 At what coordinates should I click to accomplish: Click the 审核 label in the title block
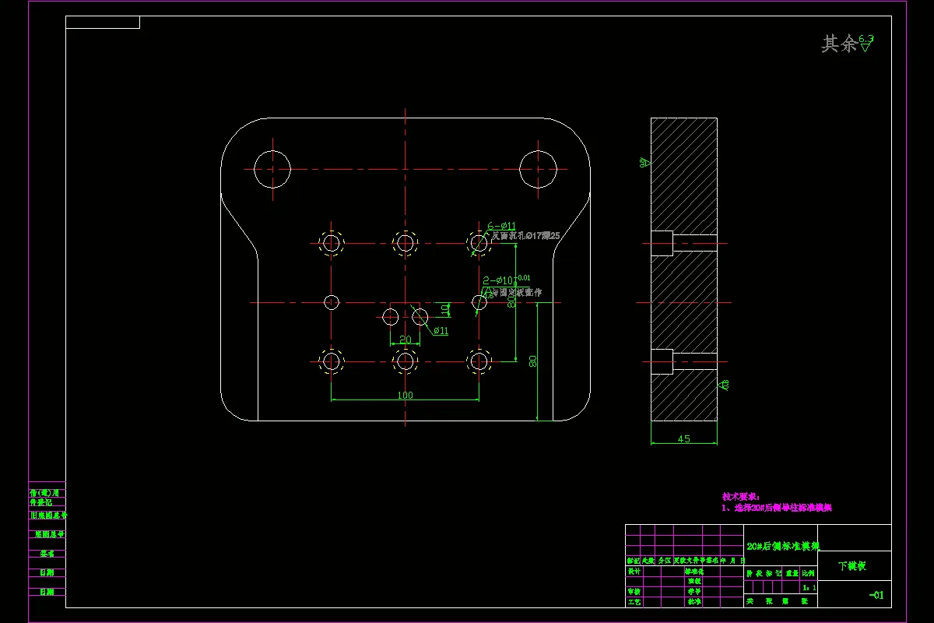click(x=634, y=591)
